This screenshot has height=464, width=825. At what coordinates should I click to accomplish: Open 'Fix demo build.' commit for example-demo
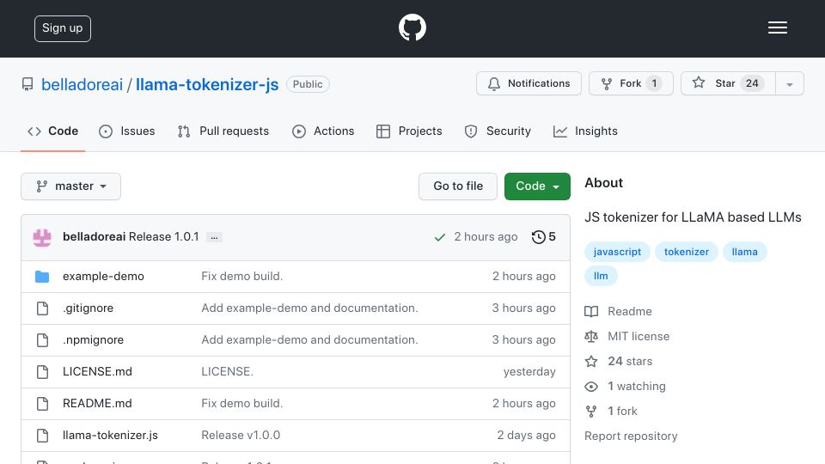point(242,276)
